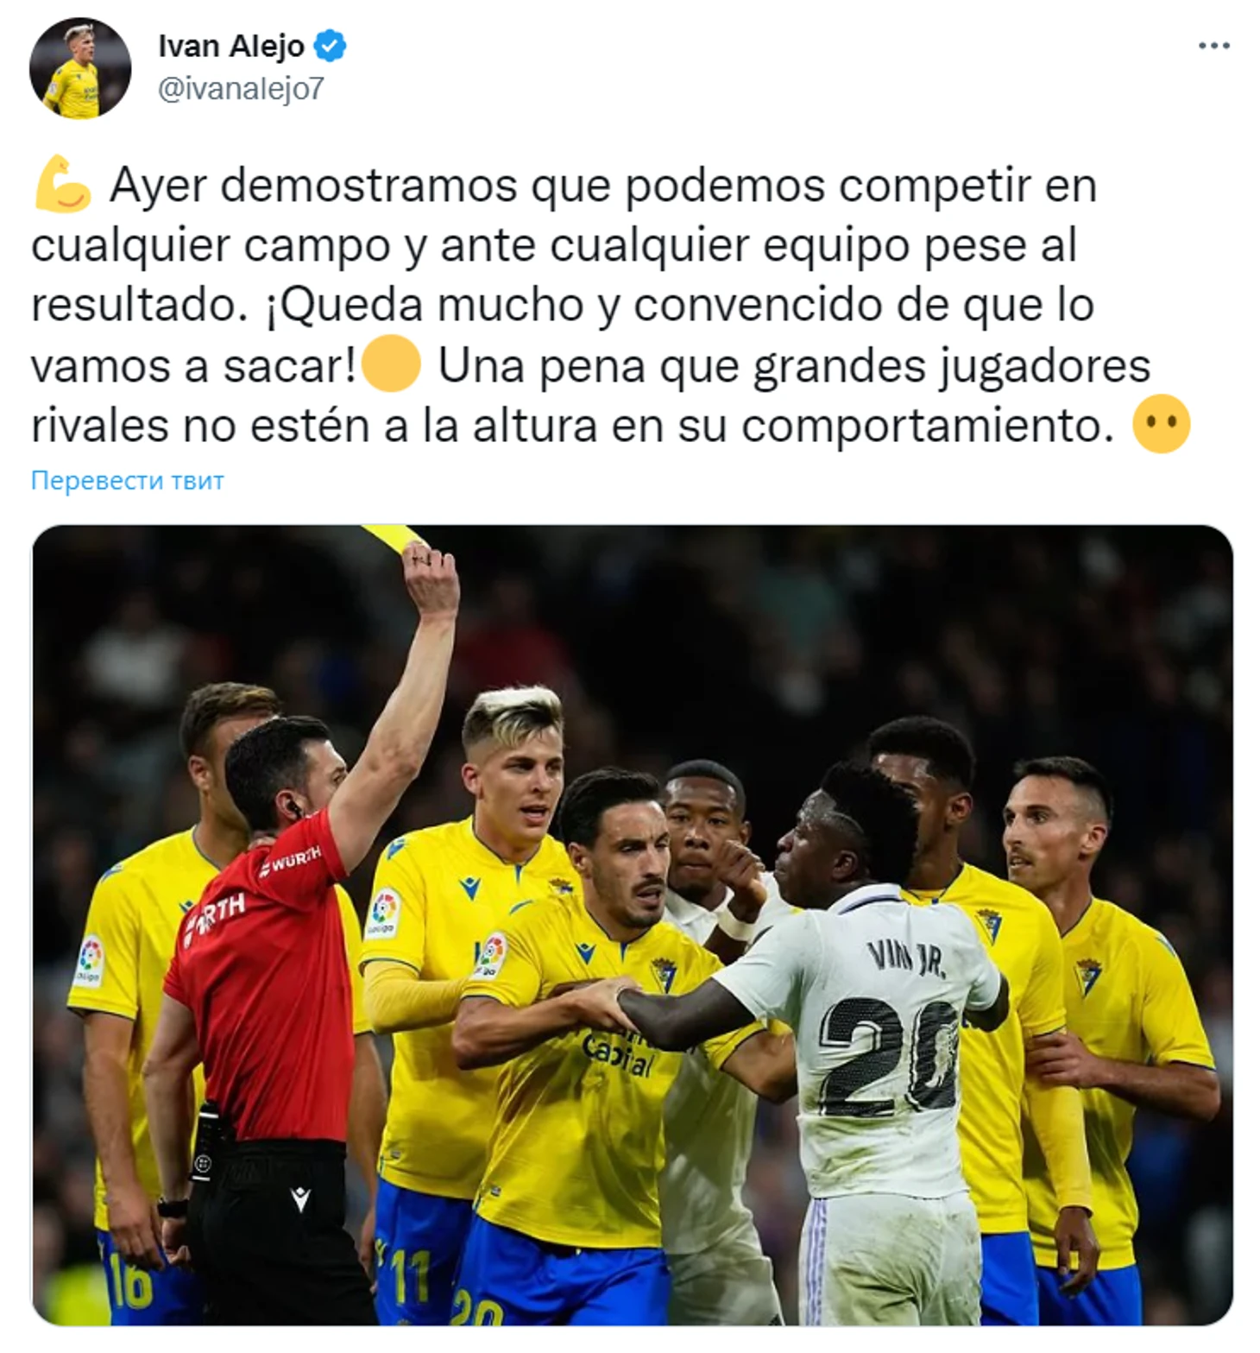Click the WÜRTH logo on the referee's sleeve

click(295, 858)
